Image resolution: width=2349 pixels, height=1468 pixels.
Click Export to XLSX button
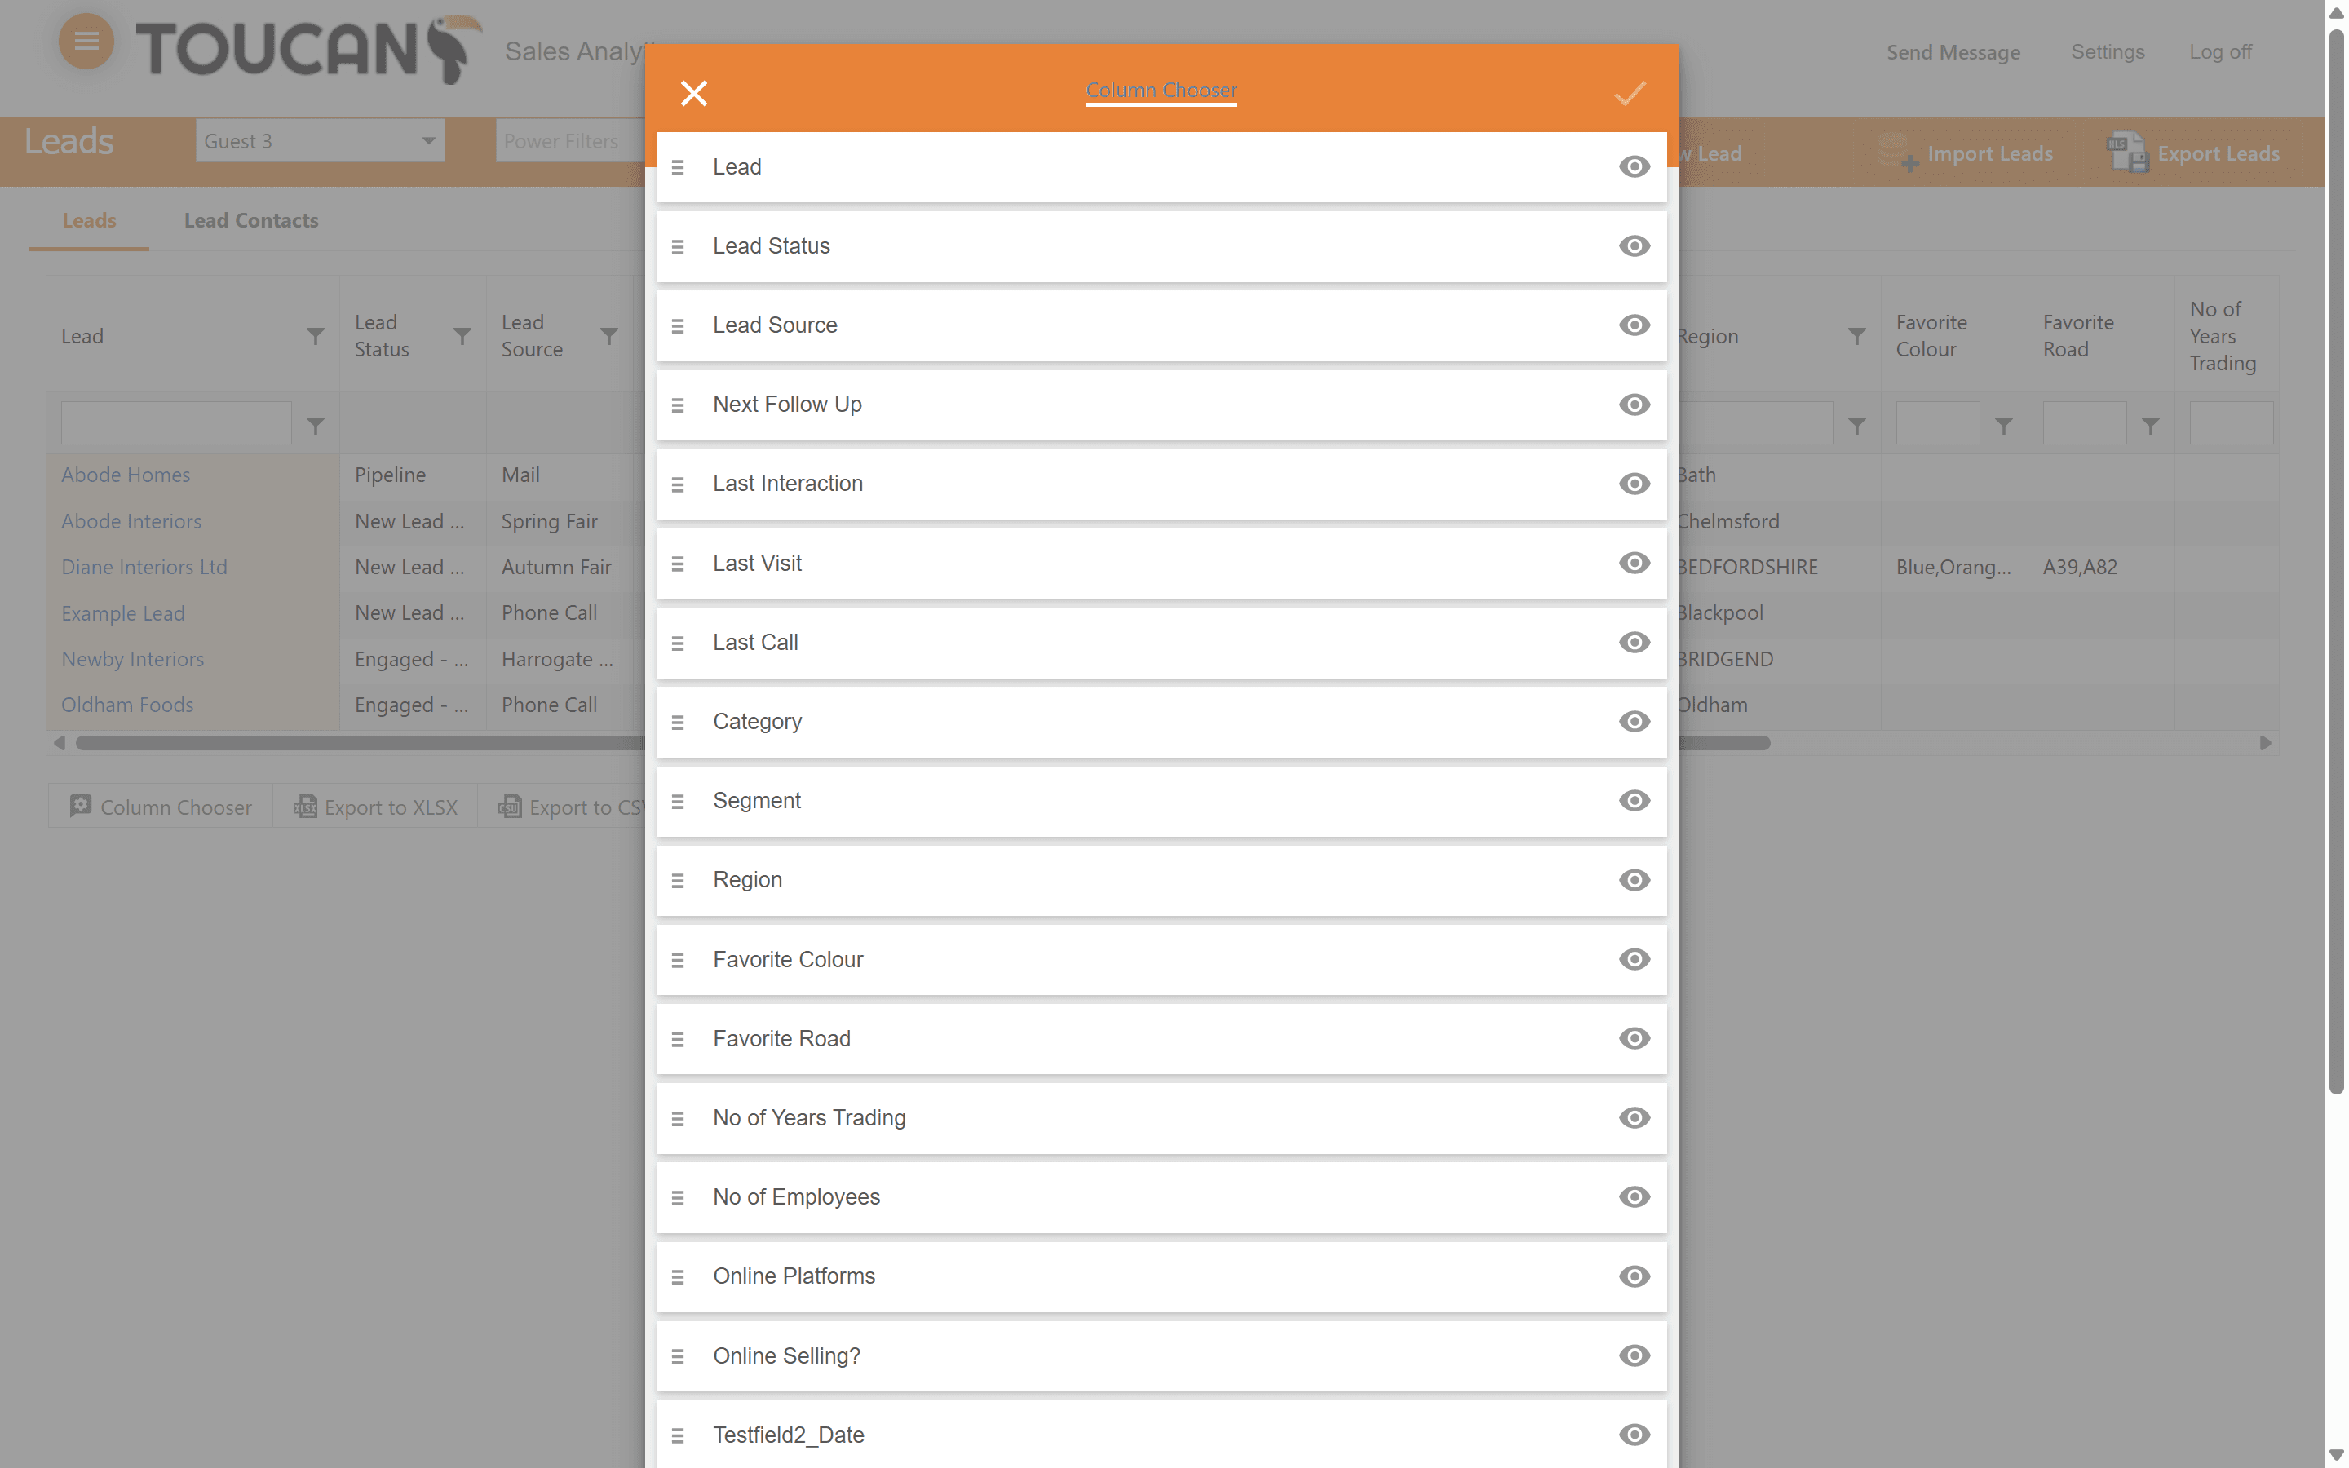pos(376,807)
